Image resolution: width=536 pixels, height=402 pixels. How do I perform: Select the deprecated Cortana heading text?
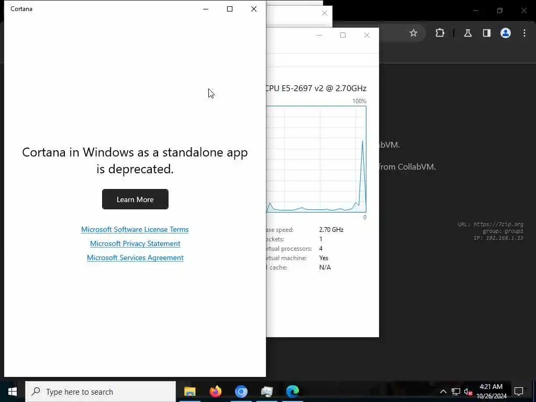click(x=135, y=160)
